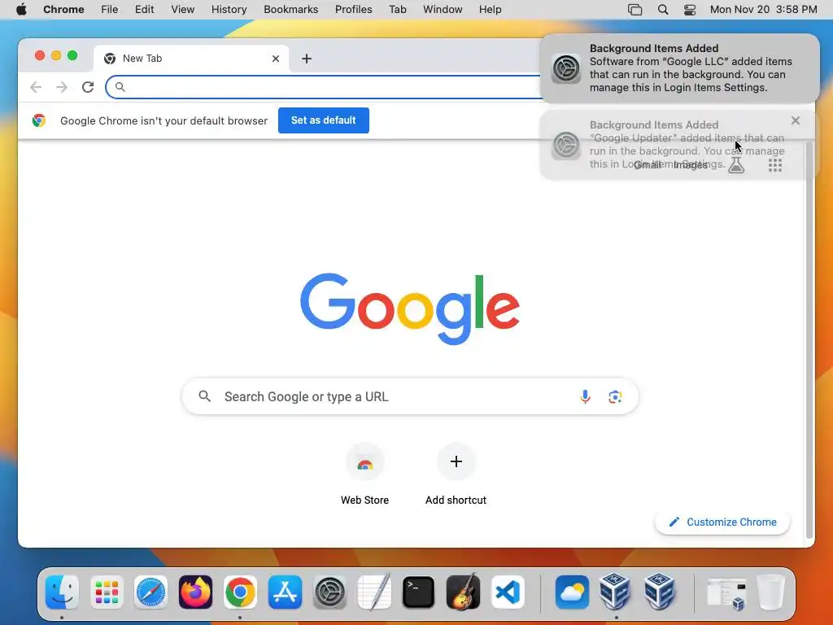Viewport: 833px width, 625px height.
Task: Go back with the back arrow
Action: pyautogui.click(x=36, y=87)
